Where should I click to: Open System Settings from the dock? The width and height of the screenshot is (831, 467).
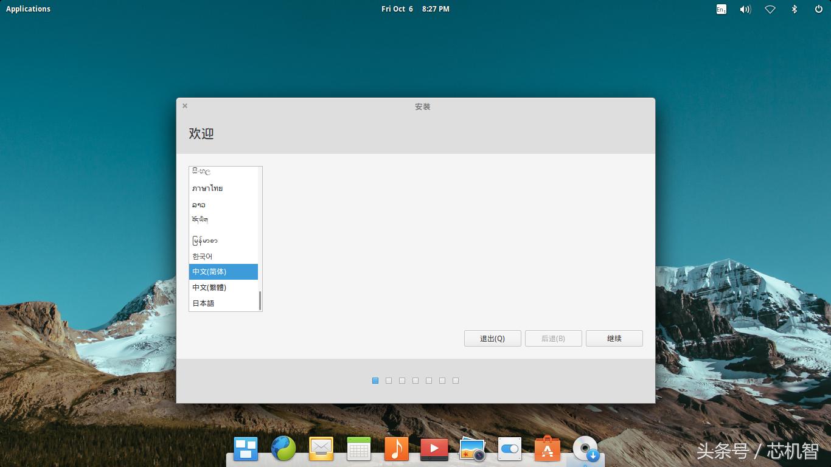[x=509, y=449]
